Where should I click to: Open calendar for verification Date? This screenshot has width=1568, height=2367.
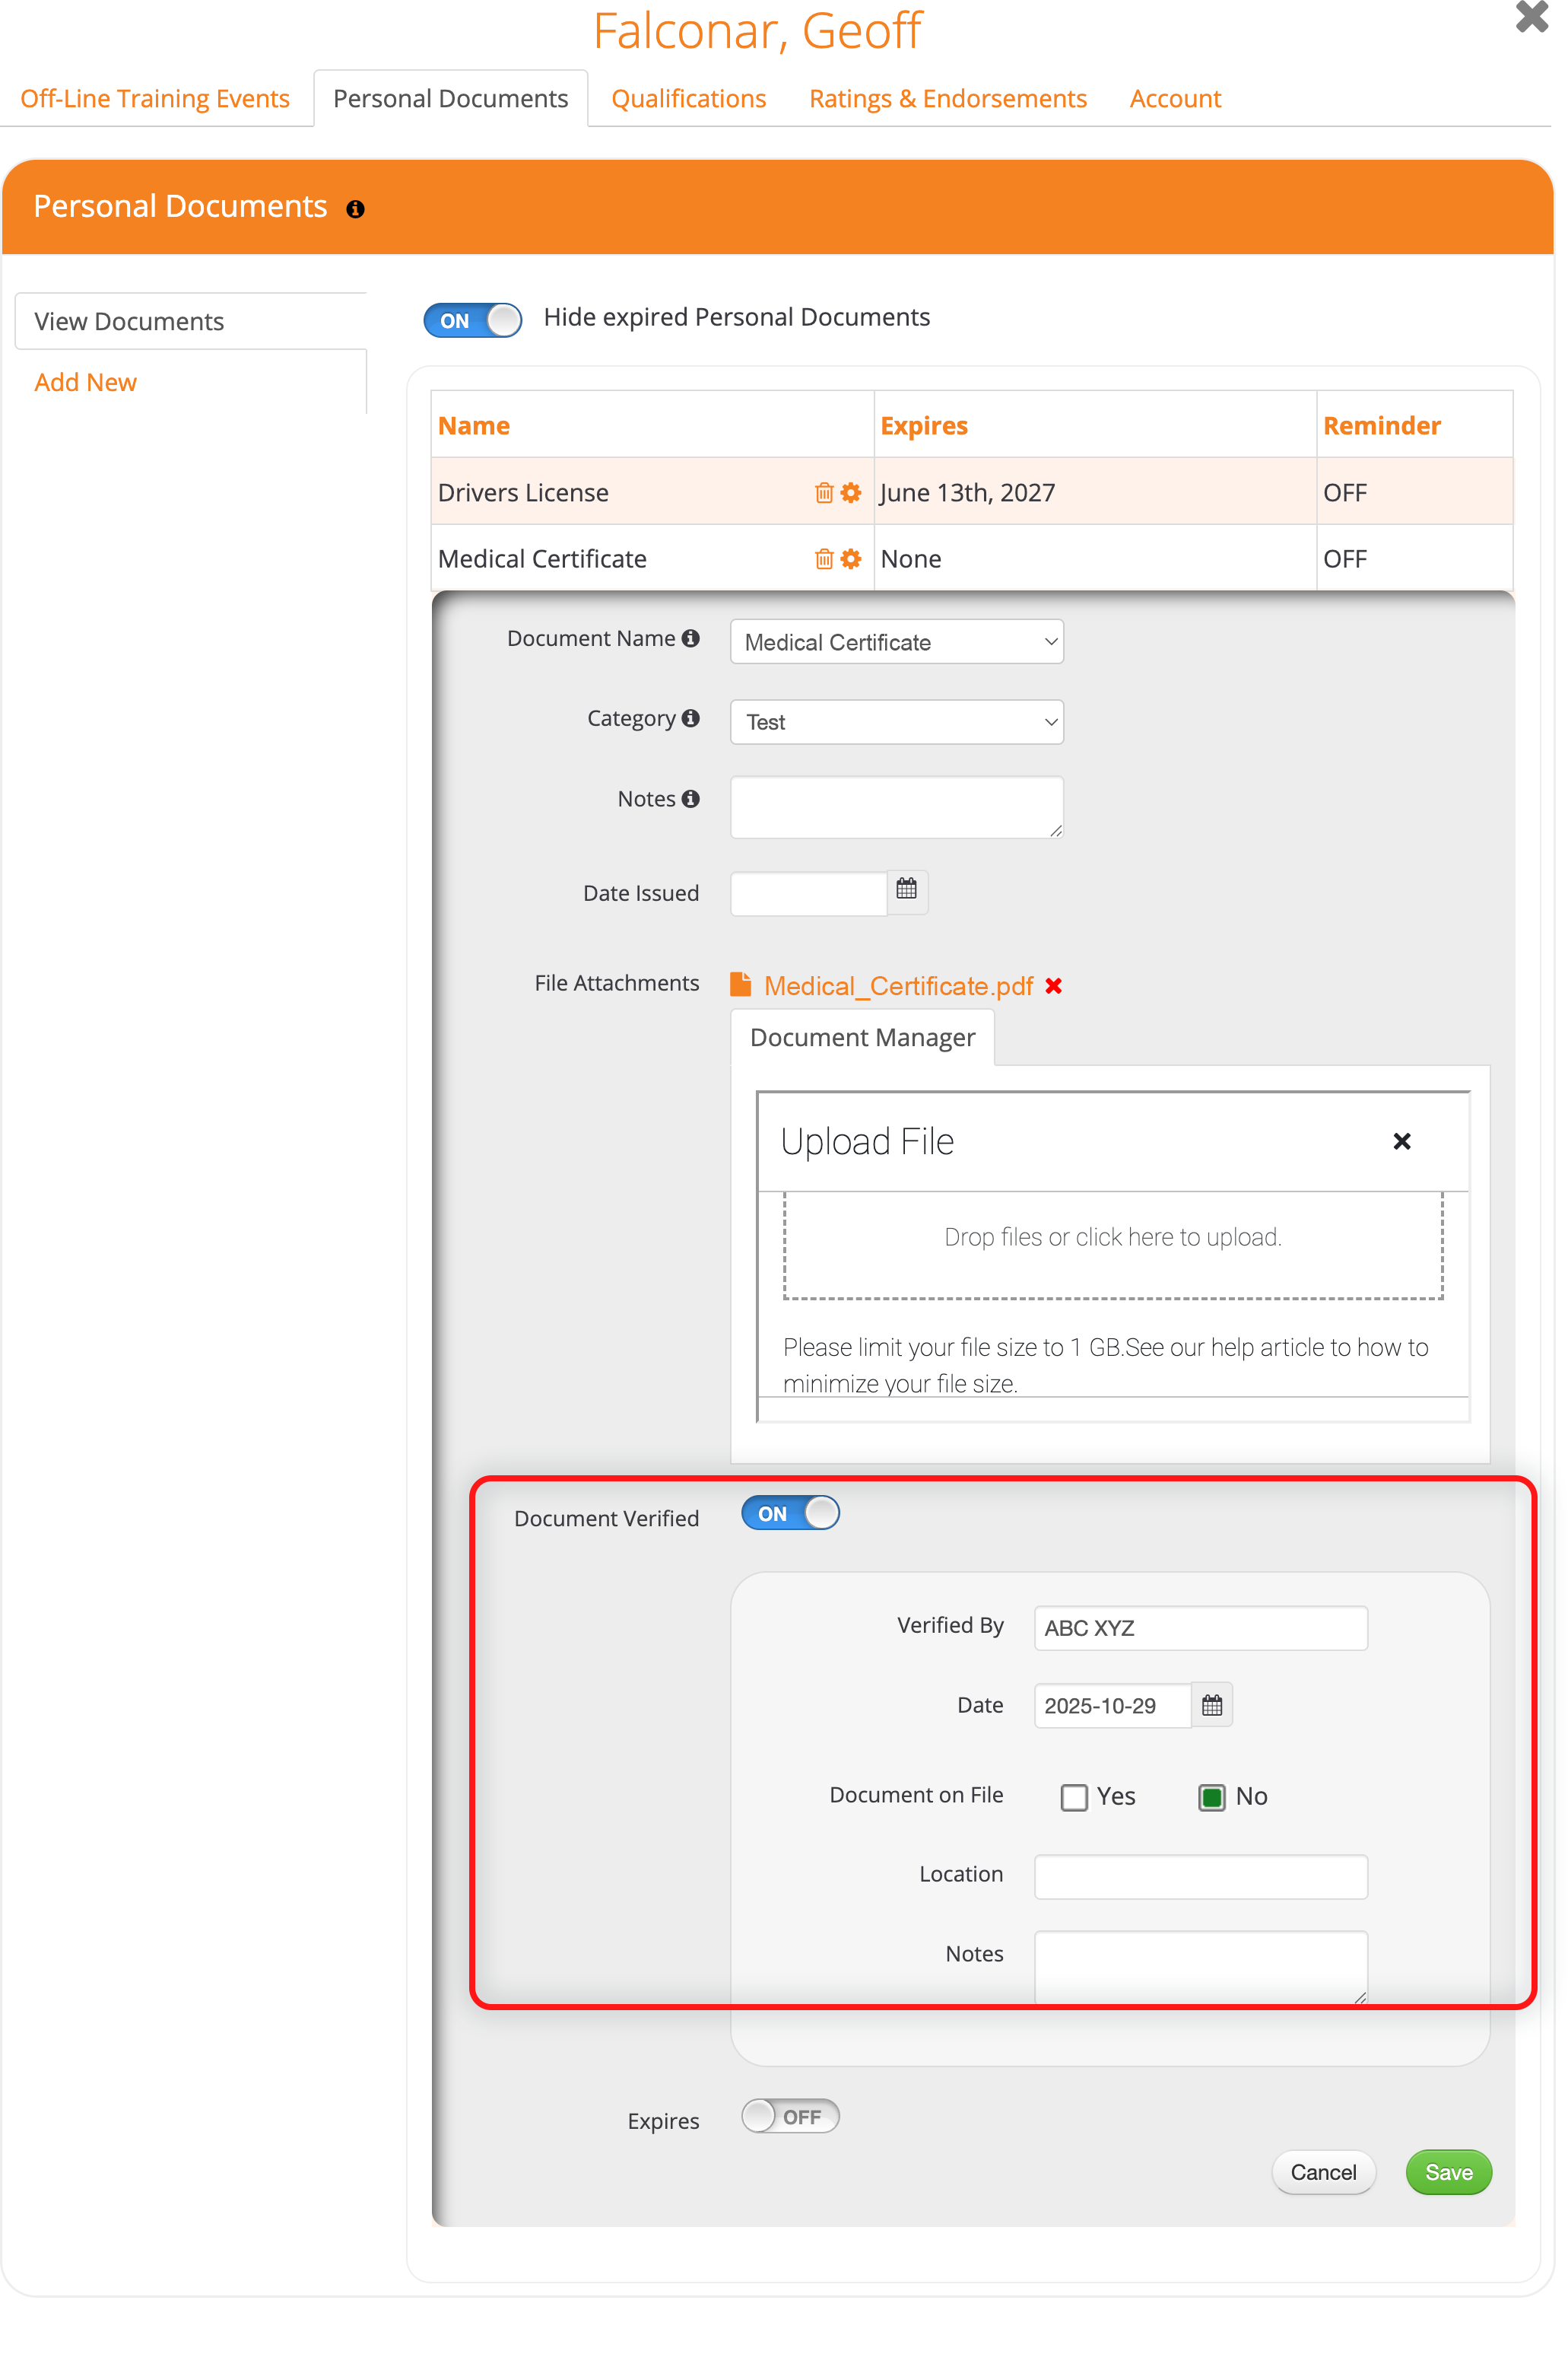(x=1211, y=1705)
